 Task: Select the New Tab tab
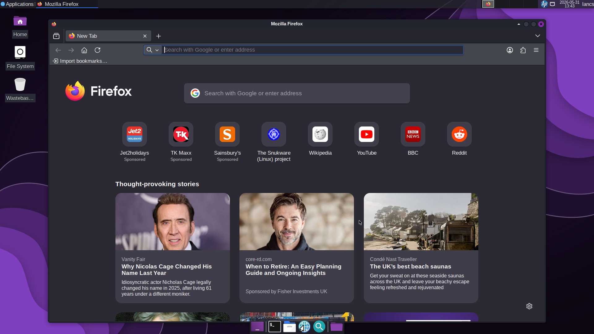coord(108,36)
